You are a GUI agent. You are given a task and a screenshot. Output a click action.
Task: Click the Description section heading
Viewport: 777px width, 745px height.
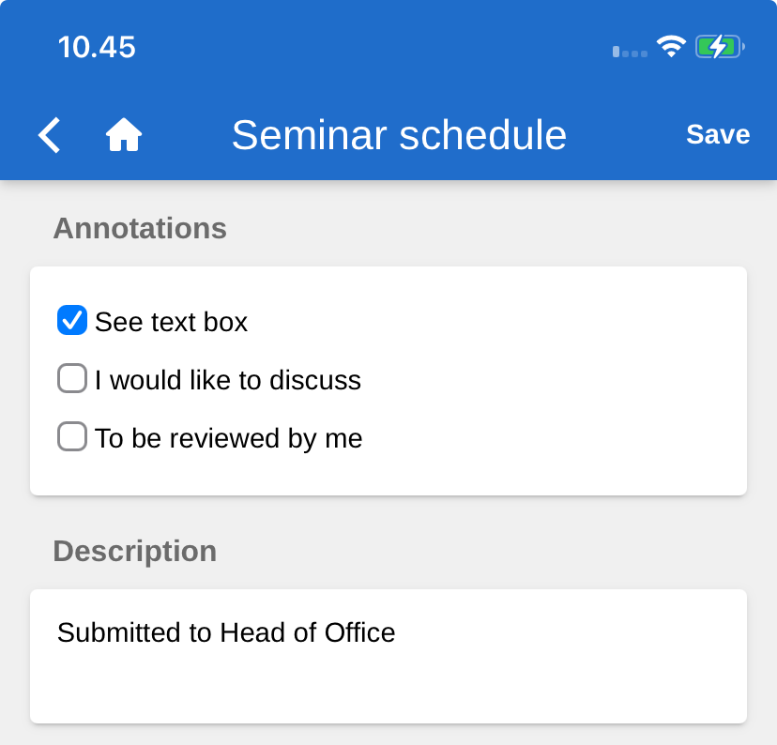[134, 551]
